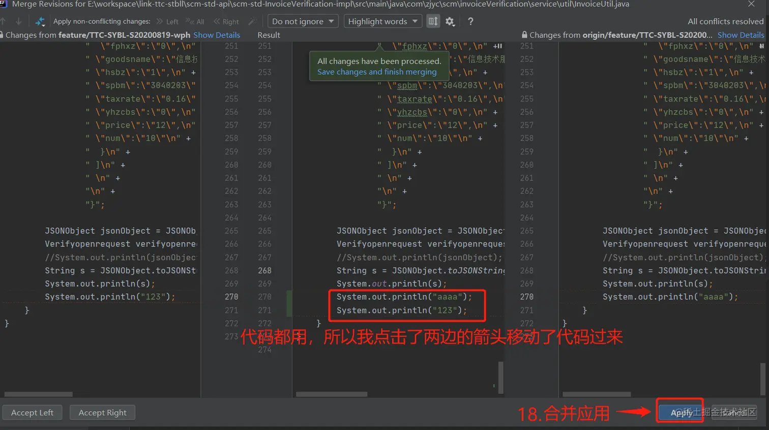Click the left pane horizontal scrollbar

[39, 394]
